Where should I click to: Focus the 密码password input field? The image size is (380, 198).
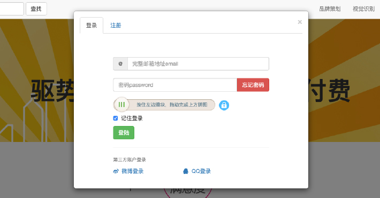click(175, 85)
